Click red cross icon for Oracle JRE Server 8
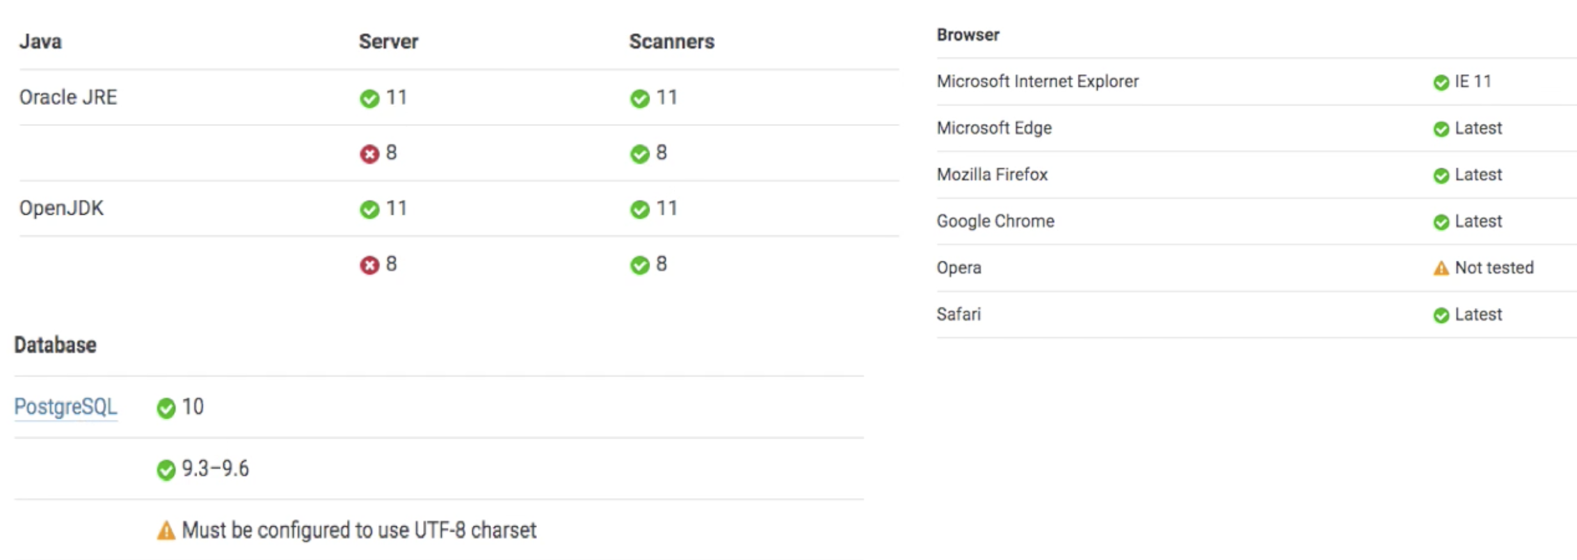Screen dimensions: 1577x560 click(x=369, y=154)
